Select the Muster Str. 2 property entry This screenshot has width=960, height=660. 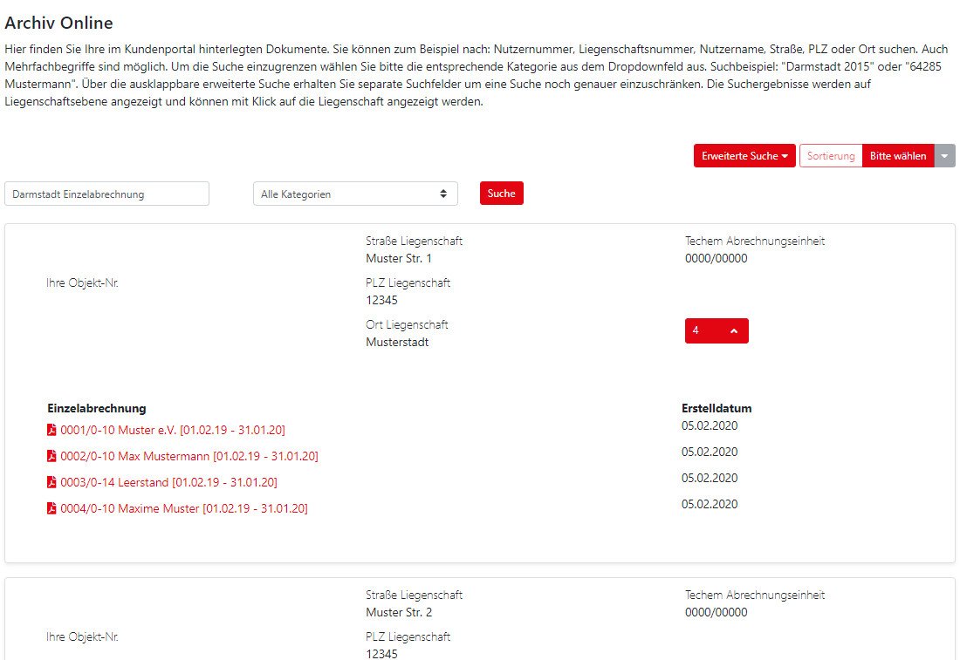click(399, 612)
